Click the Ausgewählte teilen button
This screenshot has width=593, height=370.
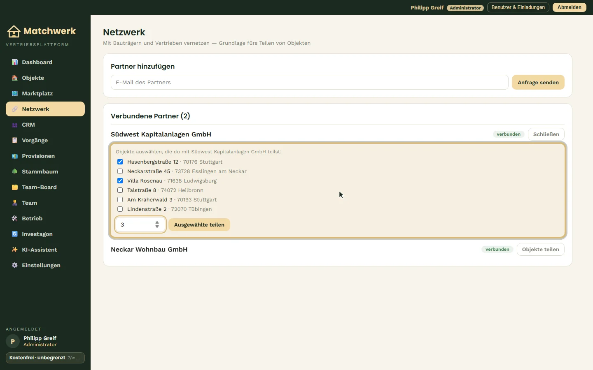pos(199,225)
